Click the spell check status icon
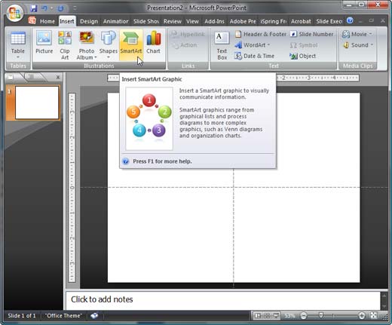Viewport: 392px width, 325px height. (94, 316)
